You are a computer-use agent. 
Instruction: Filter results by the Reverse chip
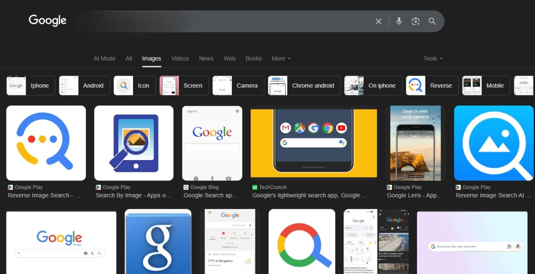(x=432, y=85)
